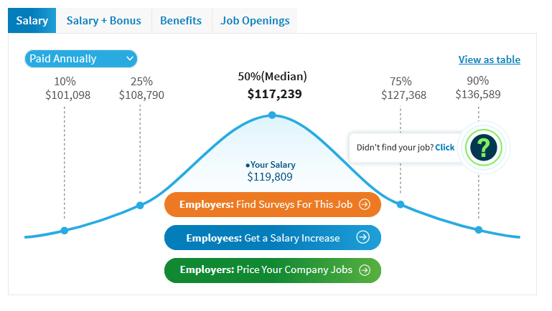This screenshot has height=311, width=552.
Task: Click the 25% percentile point on the curve
Action: [140, 206]
